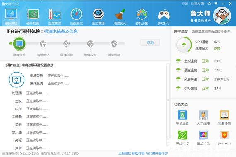Click the 清理优化 step circle in progress
This screenshot has height=157, width=236.
(x=43, y=44)
